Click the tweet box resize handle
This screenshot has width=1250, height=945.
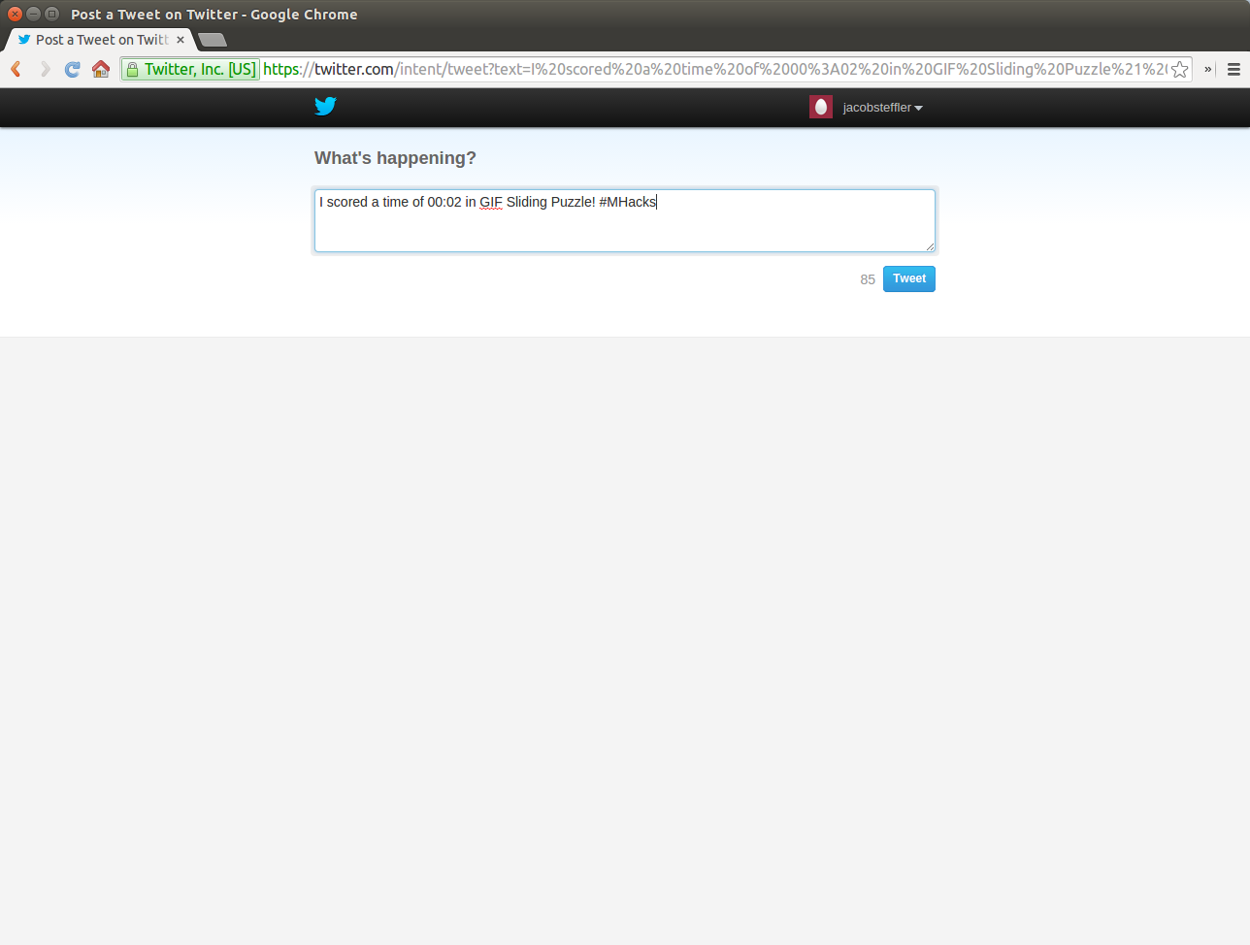tap(930, 246)
